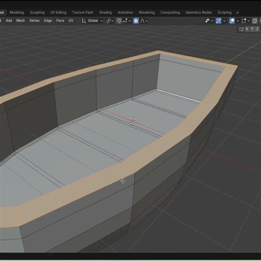Switch to the UV Editing workspace

[58, 13]
